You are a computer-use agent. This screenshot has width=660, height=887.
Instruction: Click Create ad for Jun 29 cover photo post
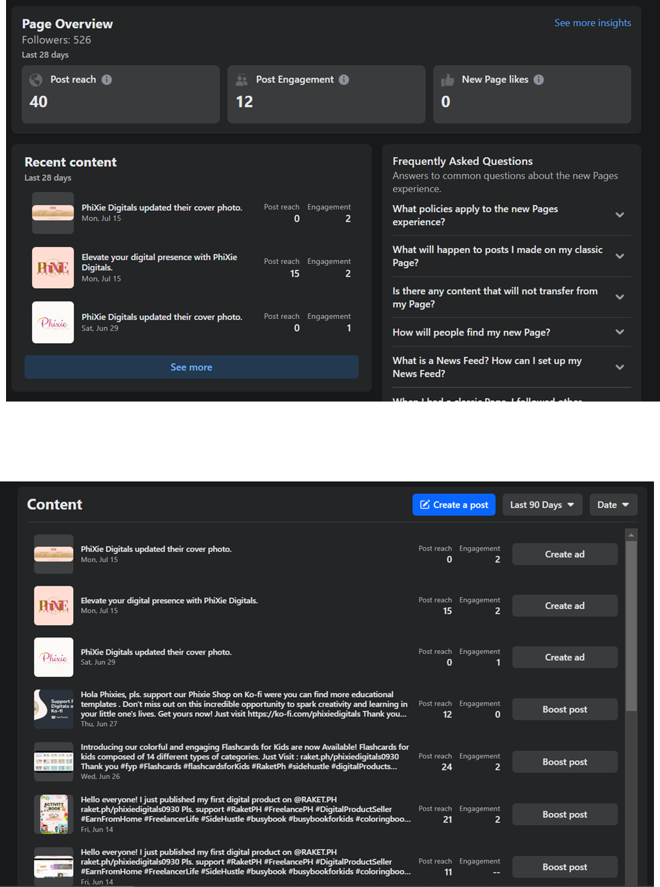click(565, 657)
